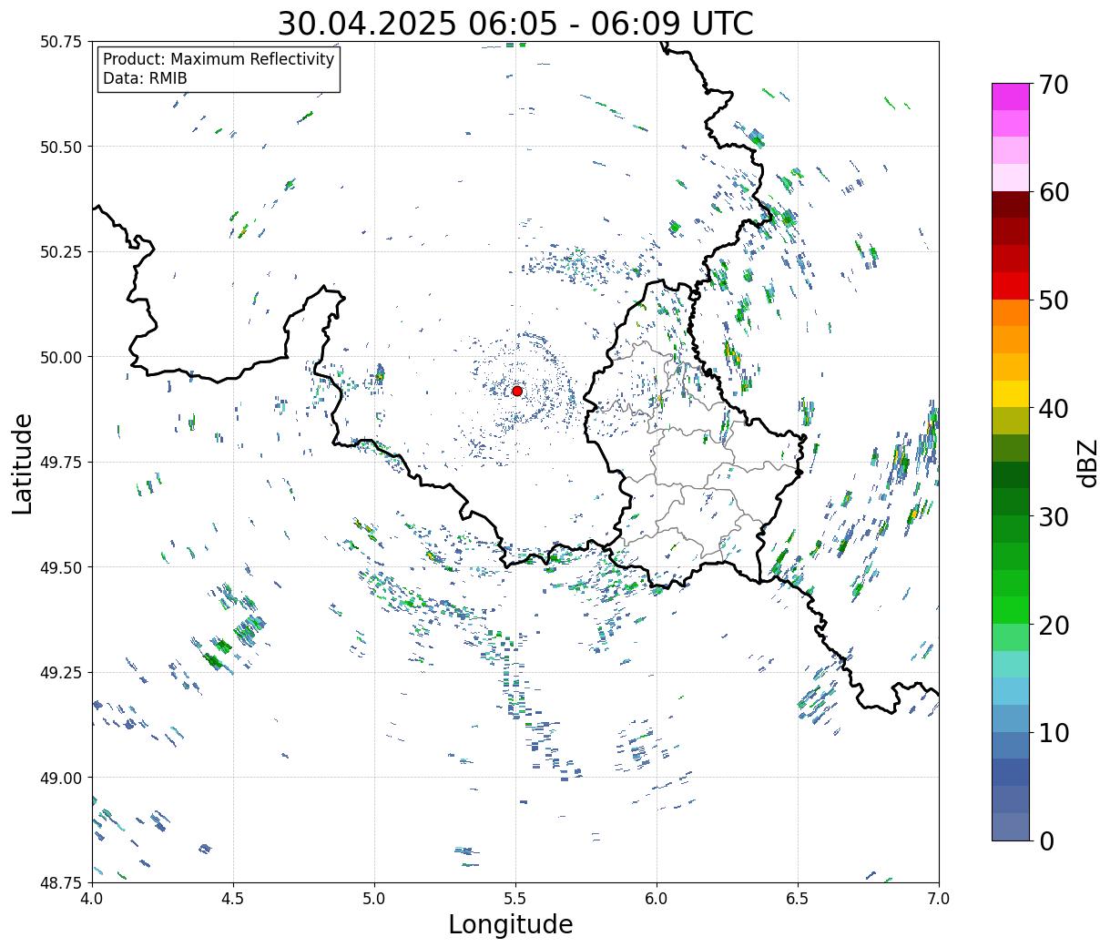Click the Latitude axis label
1110x947 pixels.
coord(23,463)
